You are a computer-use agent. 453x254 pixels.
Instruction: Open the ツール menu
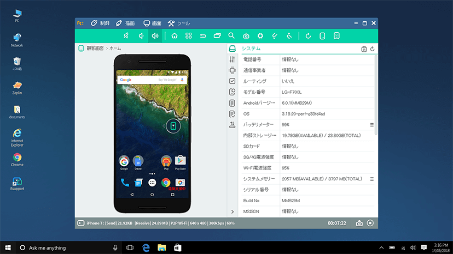(x=179, y=23)
